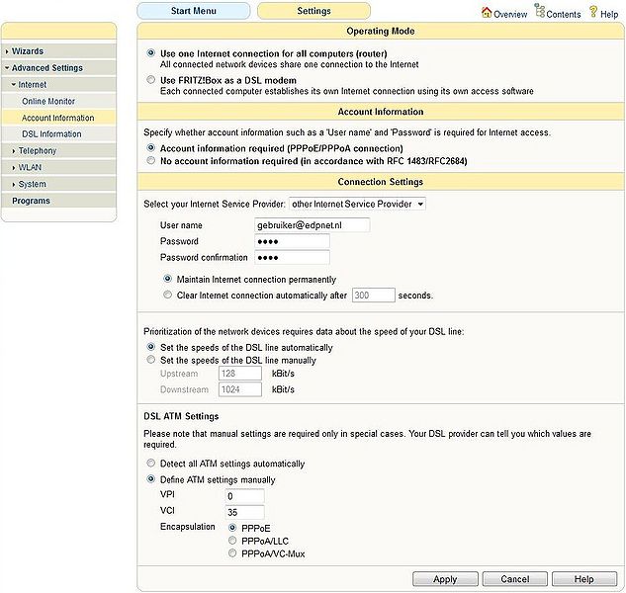The width and height of the screenshot is (626, 593).
Task: Click the idle timeout seconds field
Action: (x=374, y=296)
